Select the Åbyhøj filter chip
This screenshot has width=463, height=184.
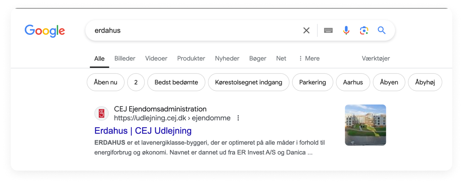[425, 82]
